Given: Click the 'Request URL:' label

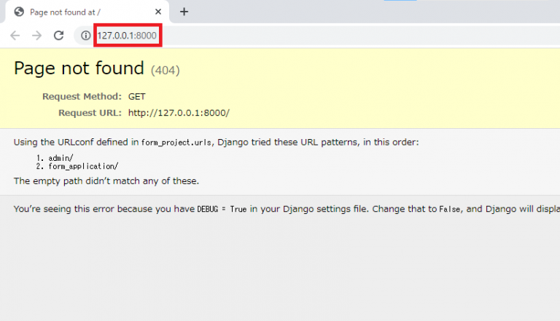Looking at the screenshot, I should [x=90, y=113].
